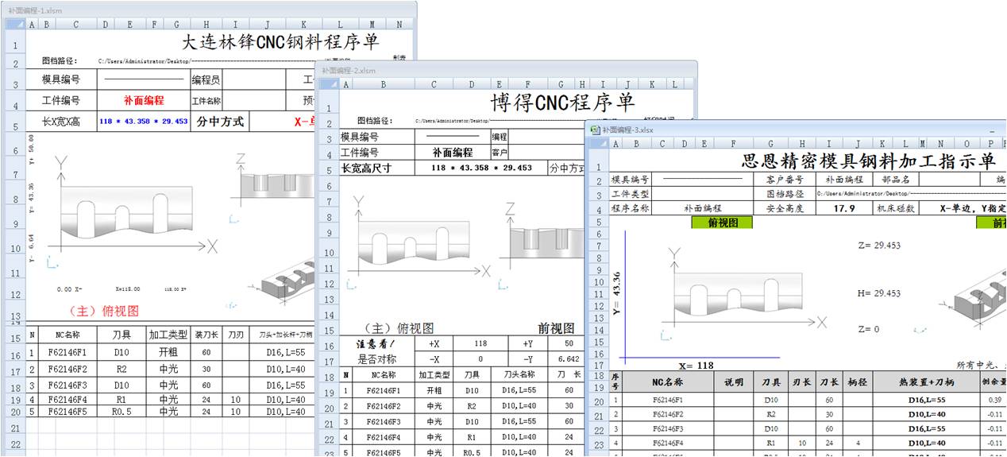Click 柄径 header in 补面编程-3.xlsx table
Viewport: 1007px width, 457px height.
[856, 382]
